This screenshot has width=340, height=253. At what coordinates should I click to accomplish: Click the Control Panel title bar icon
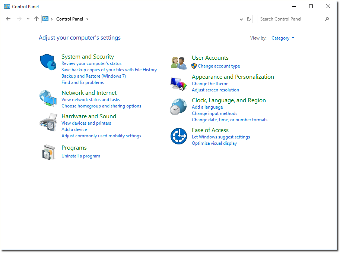click(x=7, y=6)
